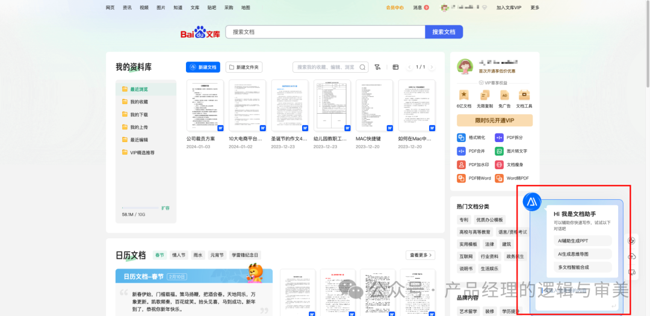Screen dimensions: 650x316
Task: Switch to the 学雷锋纪念日 tab
Action: point(245,255)
